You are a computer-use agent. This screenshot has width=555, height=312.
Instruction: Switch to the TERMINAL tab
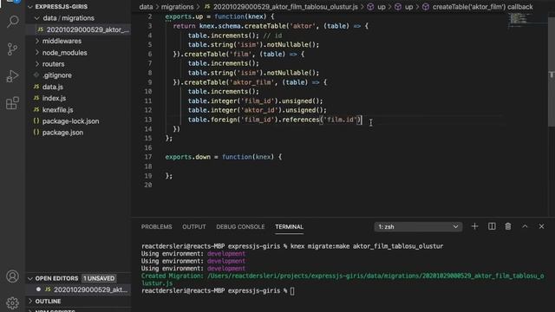click(289, 227)
